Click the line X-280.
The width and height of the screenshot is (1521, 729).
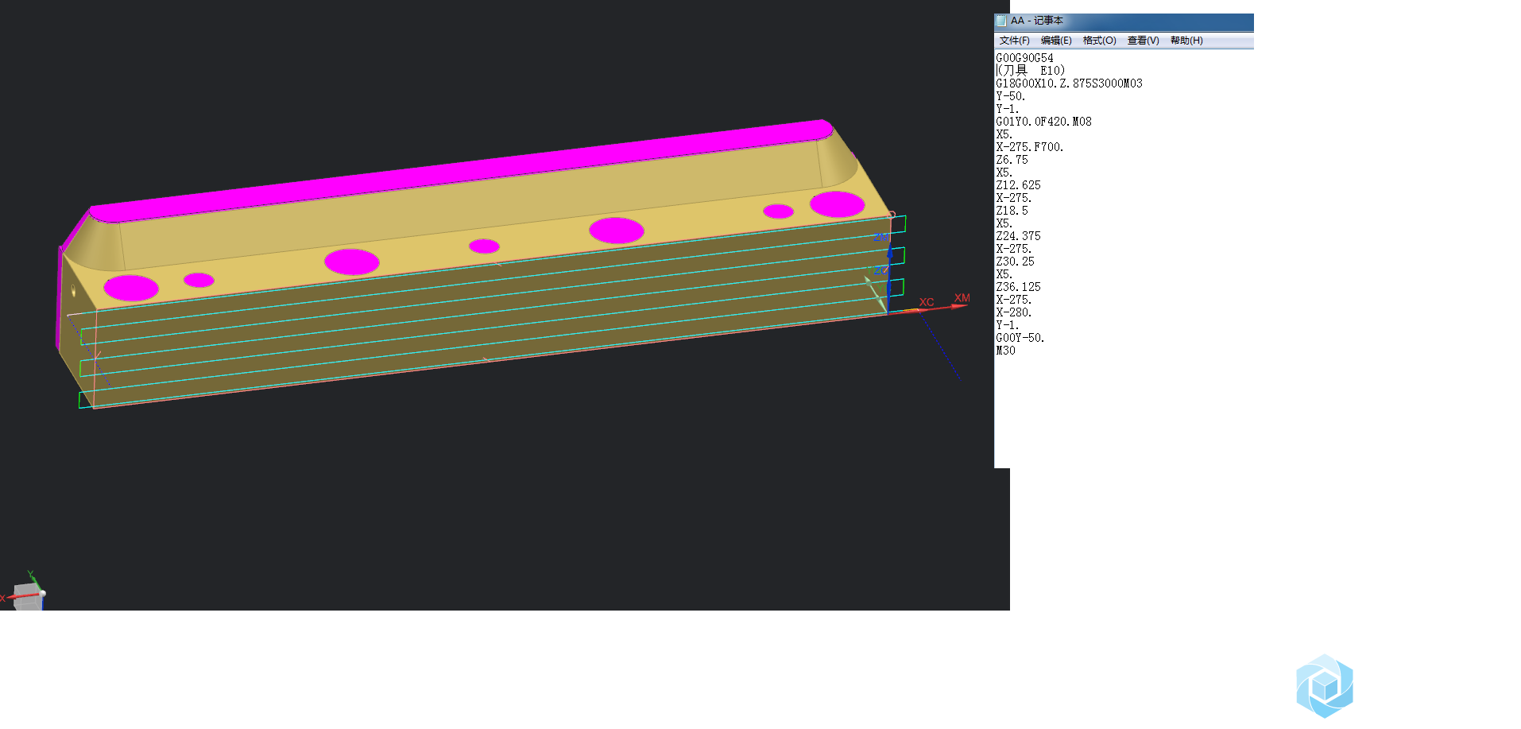[x=1013, y=312]
